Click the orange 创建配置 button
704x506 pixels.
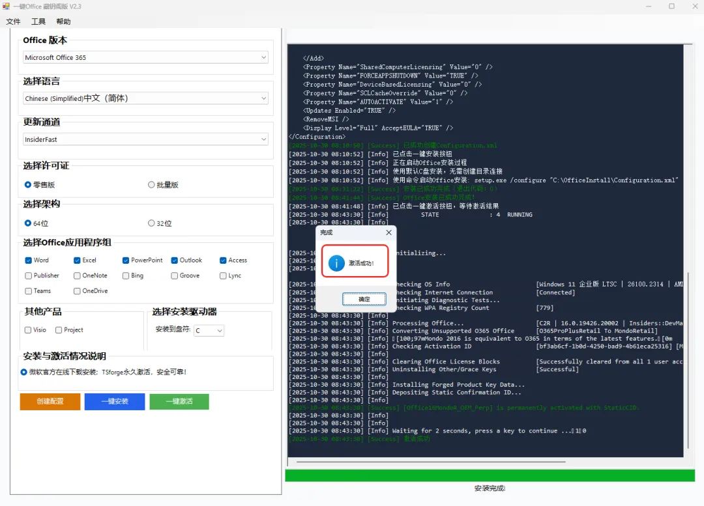pos(50,402)
